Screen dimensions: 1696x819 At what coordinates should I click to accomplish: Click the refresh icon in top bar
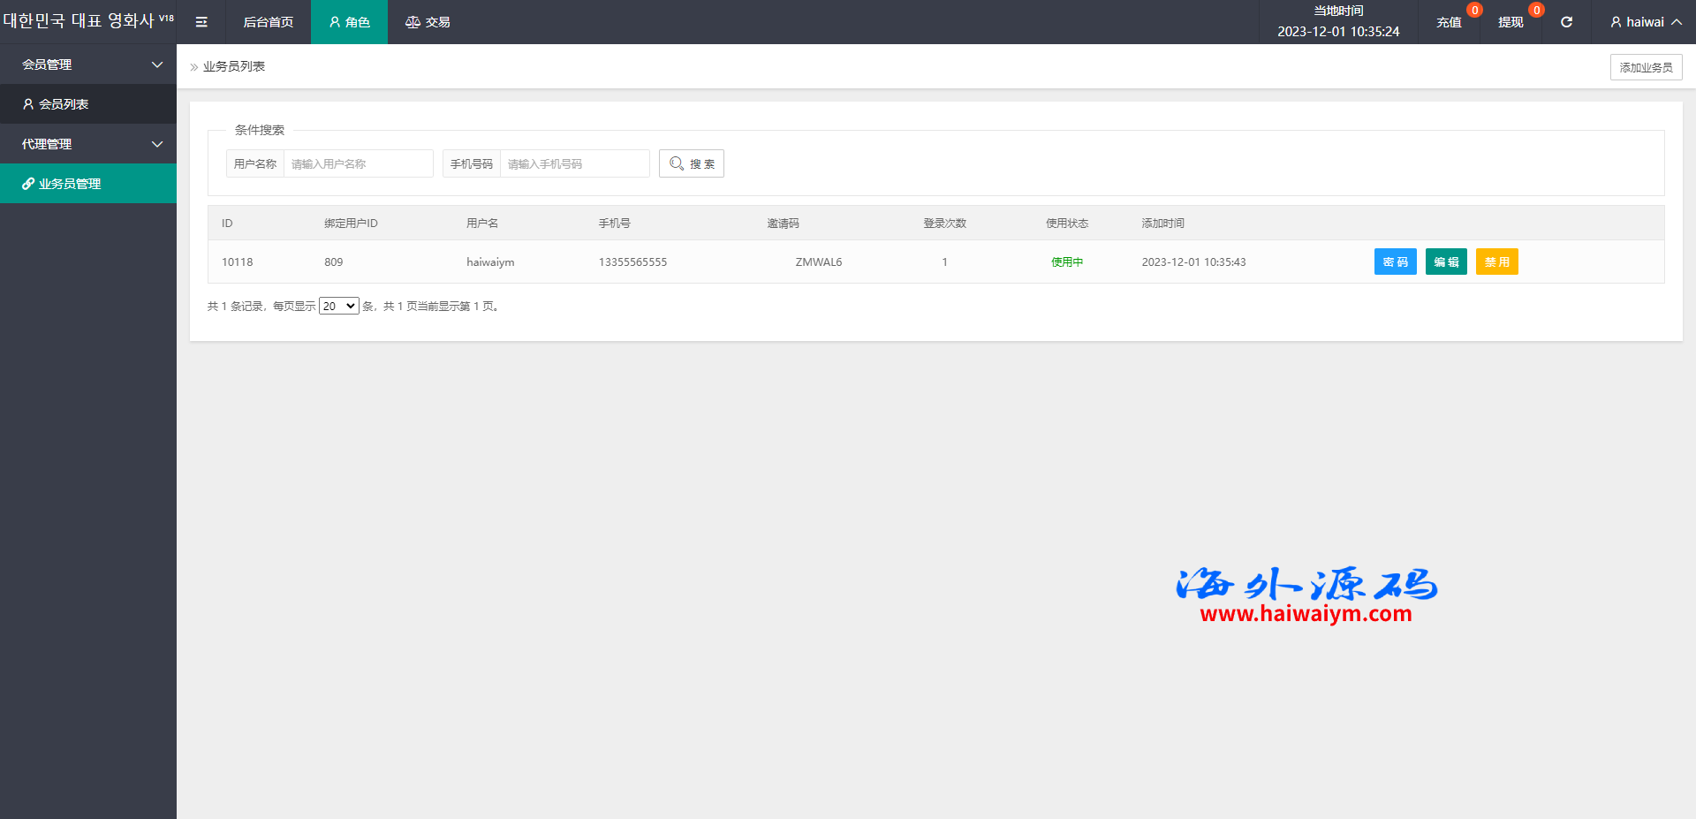[x=1566, y=22]
